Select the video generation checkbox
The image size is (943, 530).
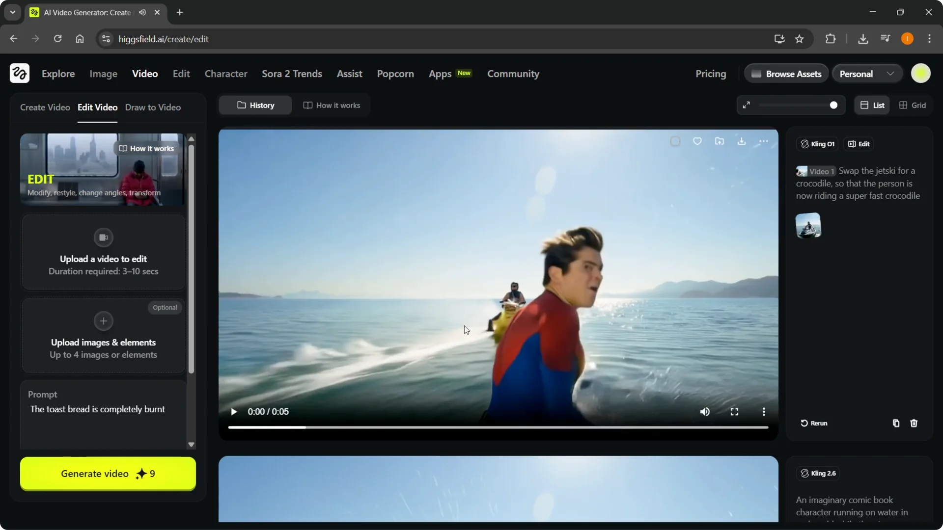[675, 141]
